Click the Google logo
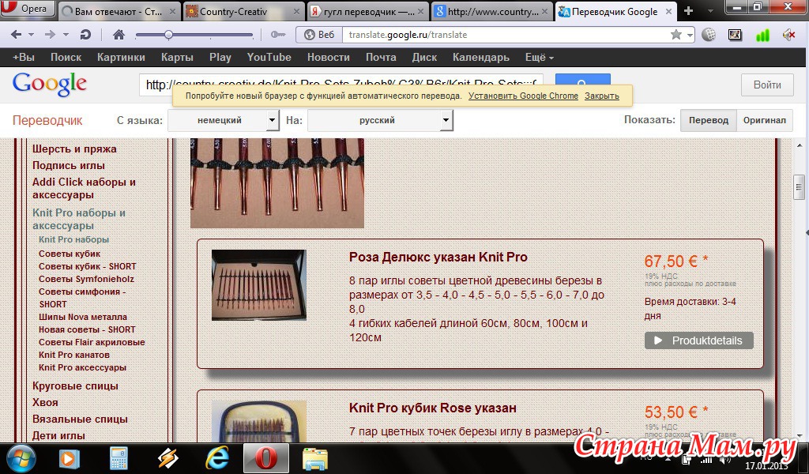The width and height of the screenshot is (809, 474). click(50, 84)
